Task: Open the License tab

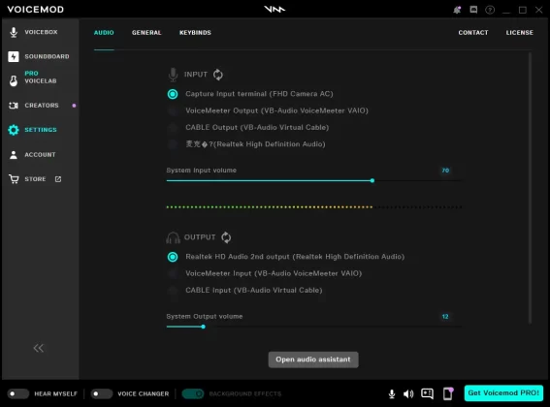Action: click(x=520, y=33)
